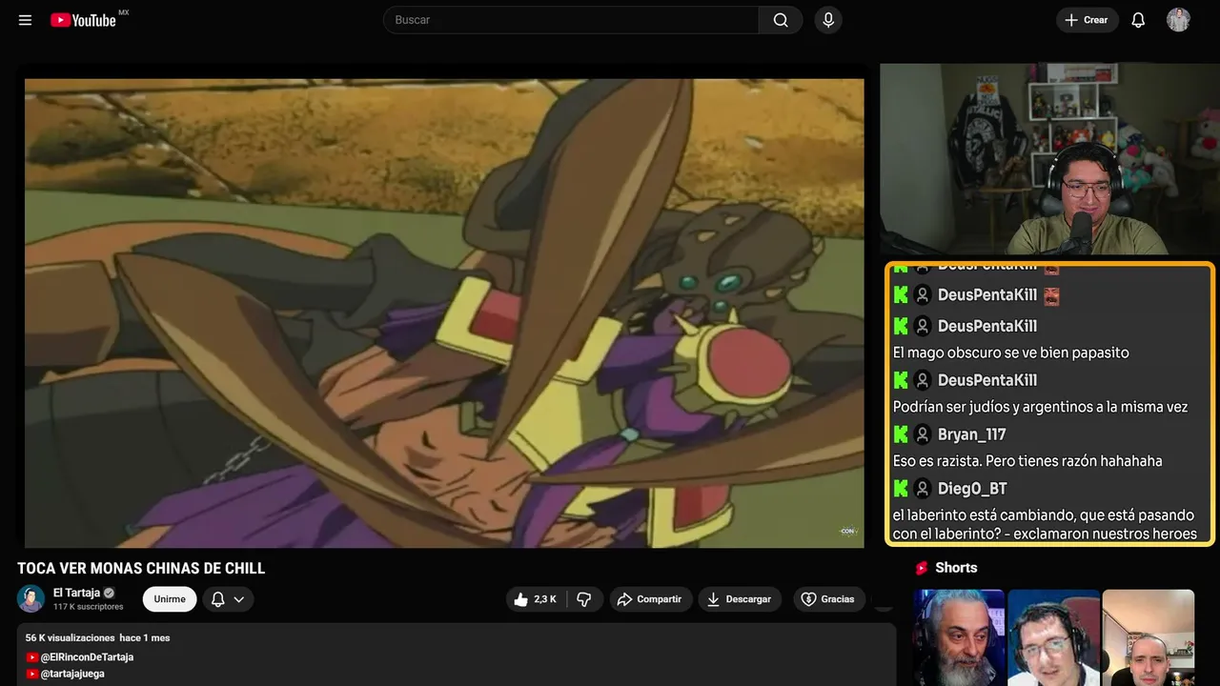The image size is (1220, 686).
Task: Click chat message 'El mago obscuro se ve bien papasito'
Action: tap(1011, 353)
